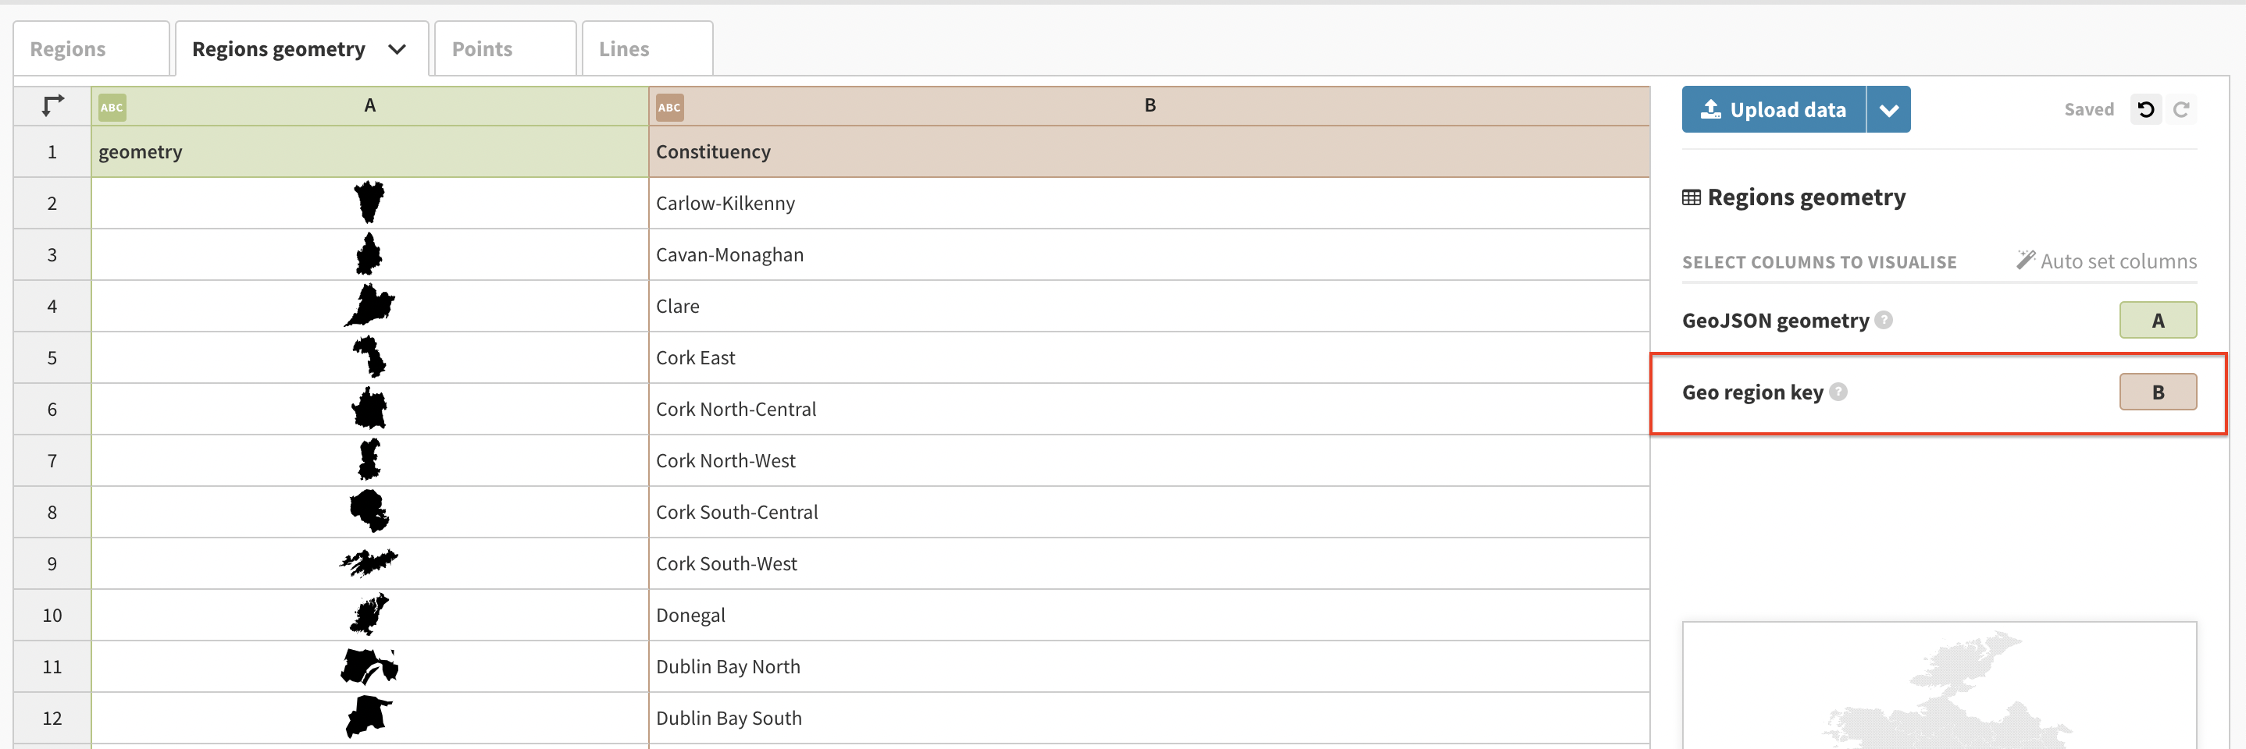
Task: Click the undo arrow icon
Action: click(2146, 110)
